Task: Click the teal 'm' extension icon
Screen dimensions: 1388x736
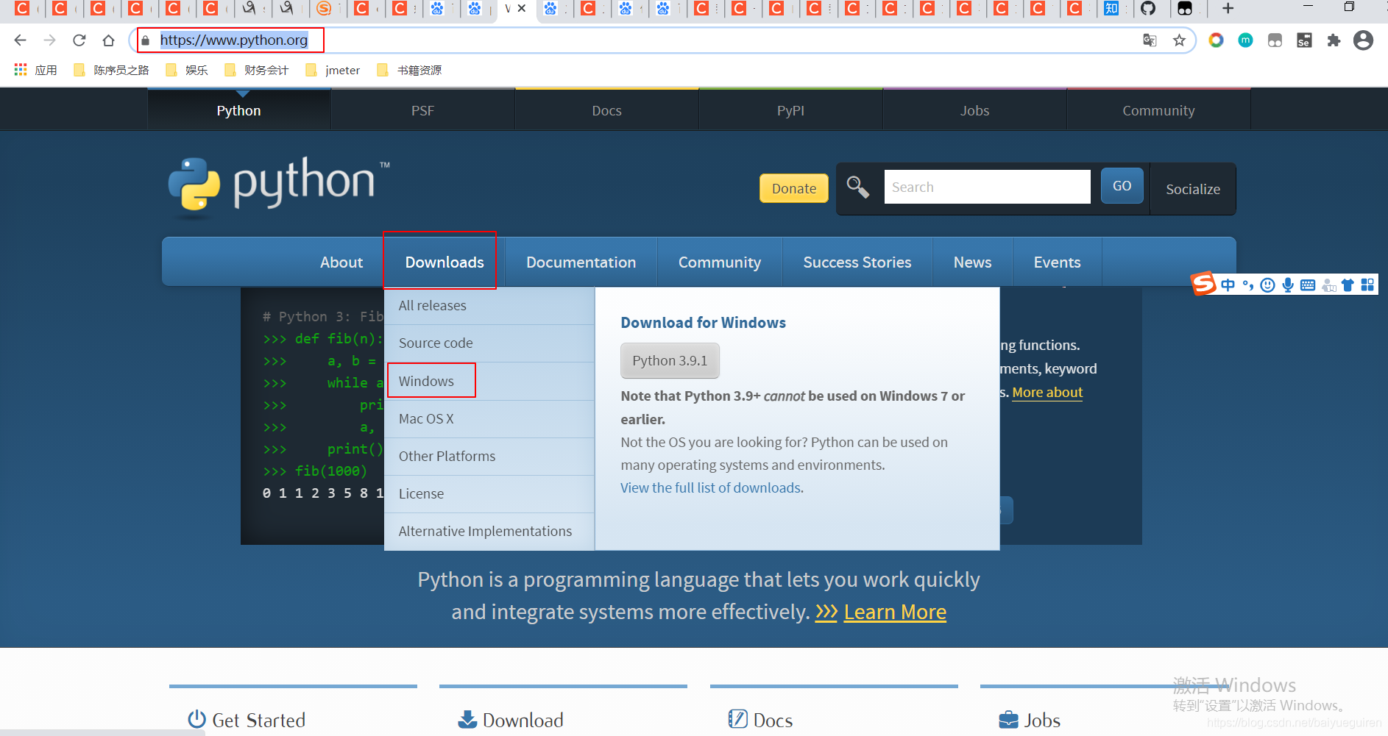Action: (1245, 40)
